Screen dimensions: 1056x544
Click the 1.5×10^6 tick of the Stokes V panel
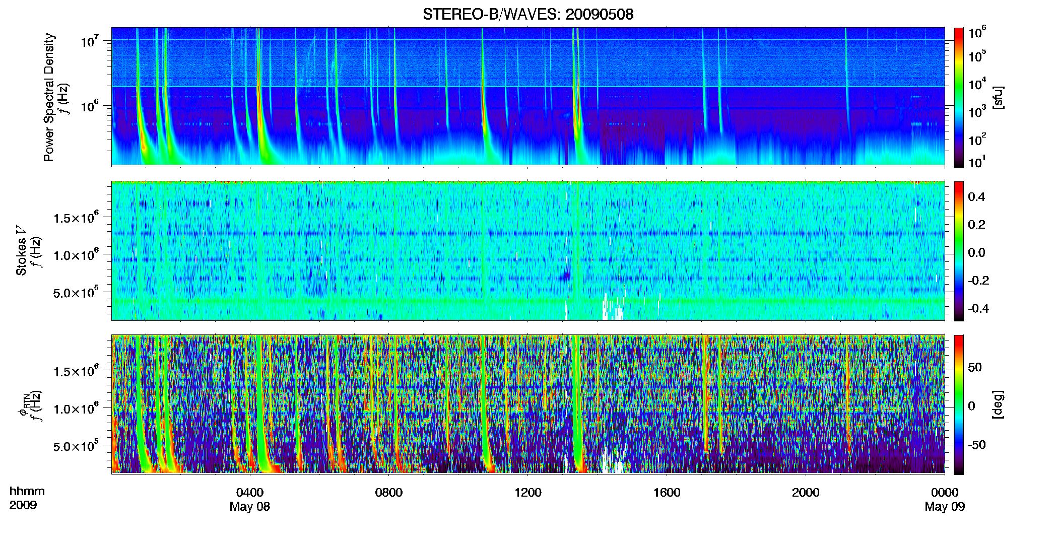click(x=76, y=217)
